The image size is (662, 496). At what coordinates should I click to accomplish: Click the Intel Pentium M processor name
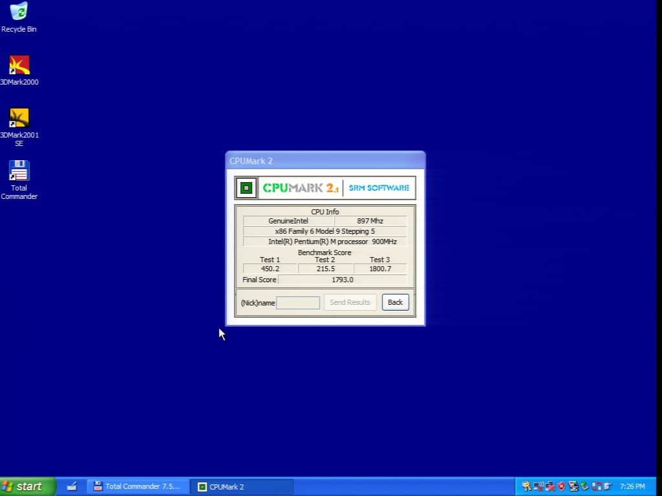point(325,242)
